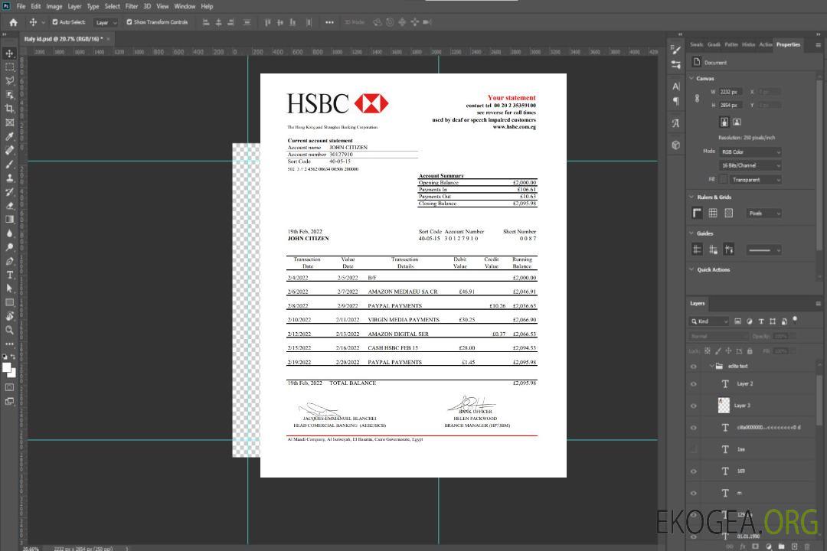Select the Pen tool
Viewport: 827px width, 551px height.
(x=9, y=261)
